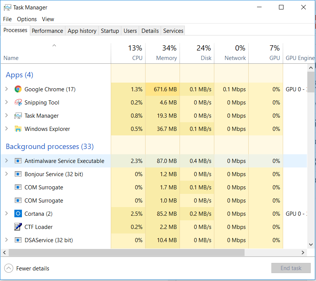Click the Google Chrome browser icon

[x=18, y=89]
